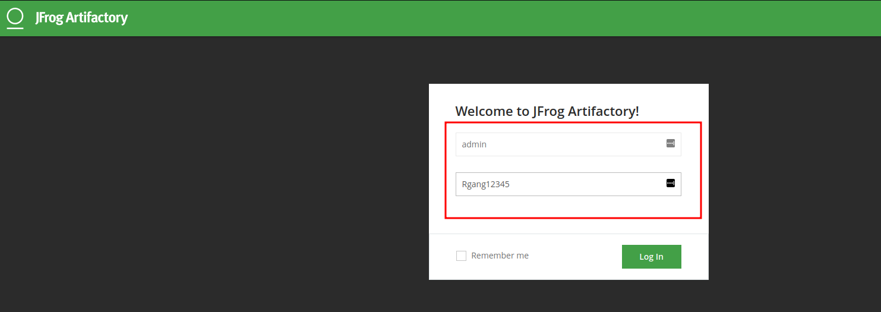Screen dimensions: 881x312
Task: Focus the username field containing admin
Action: pyautogui.click(x=568, y=144)
